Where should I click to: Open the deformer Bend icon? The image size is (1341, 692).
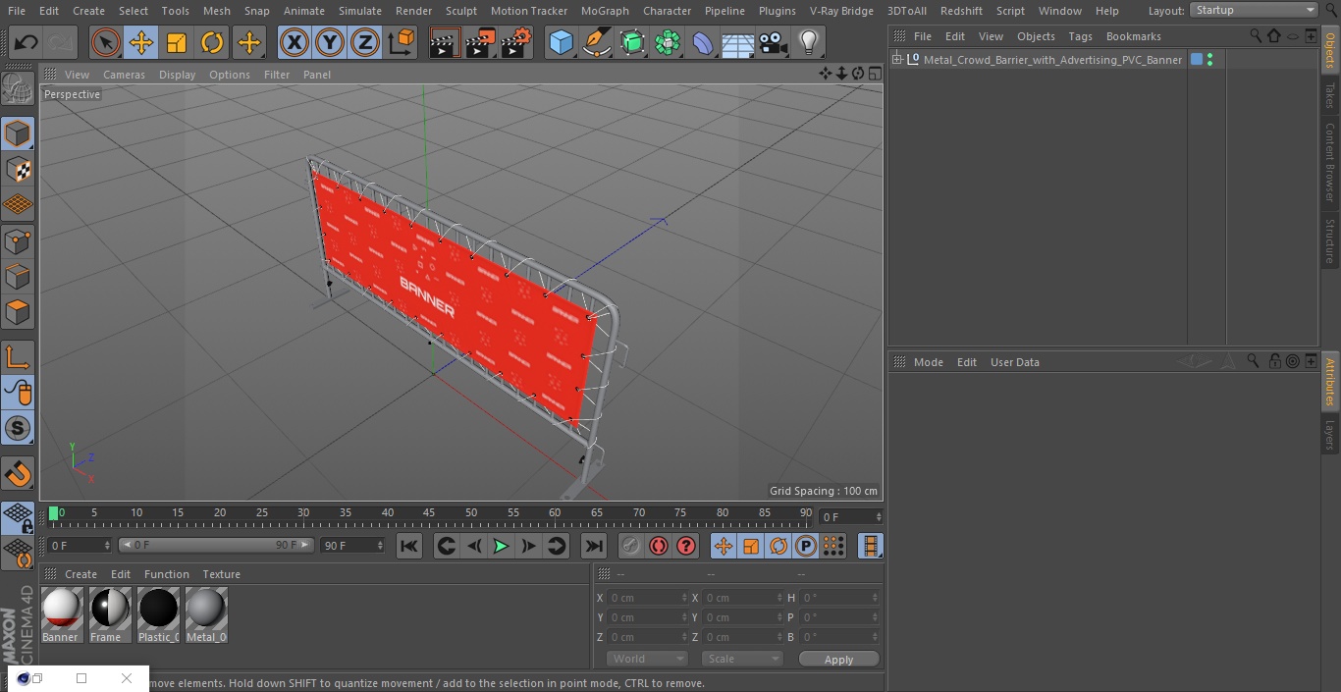coord(702,42)
